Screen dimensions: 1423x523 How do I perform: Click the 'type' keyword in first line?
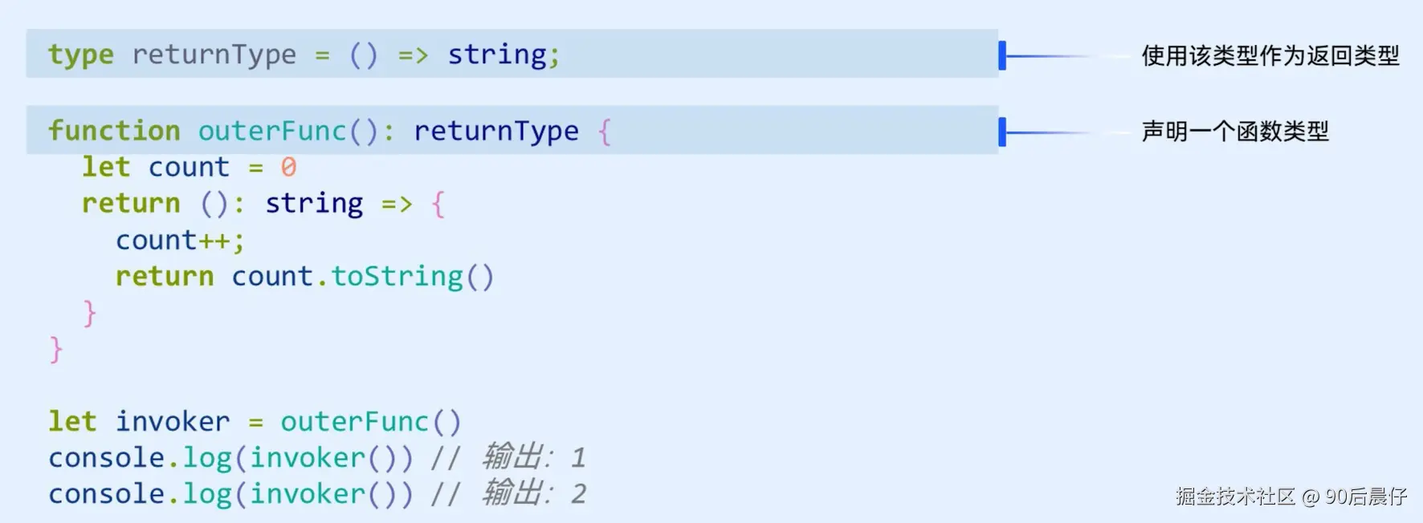pyautogui.click(x=80, y=55)
